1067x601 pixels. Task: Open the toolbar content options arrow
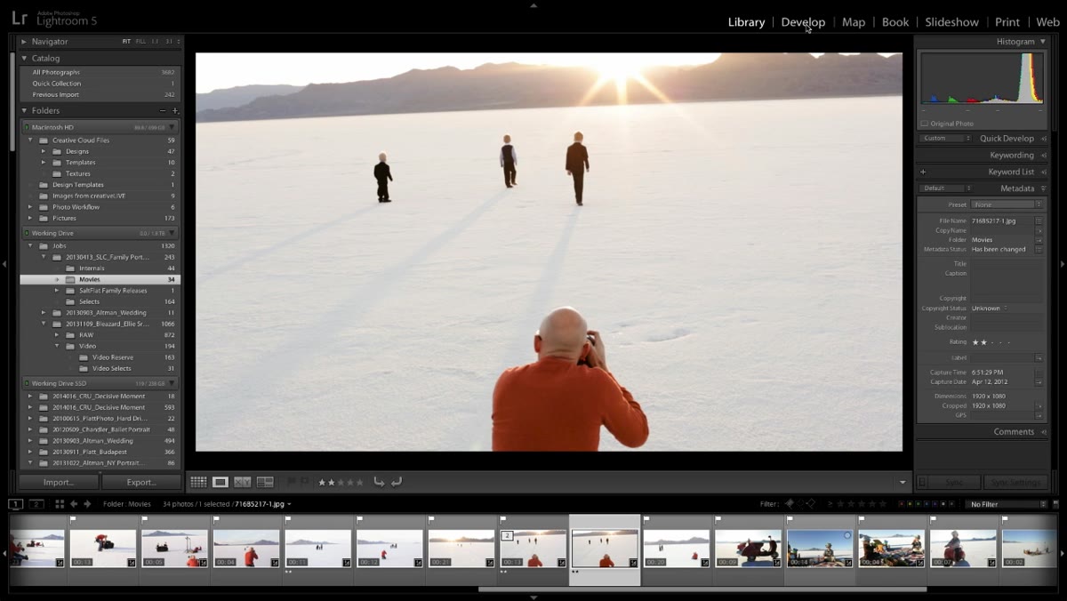coord(903,482)
